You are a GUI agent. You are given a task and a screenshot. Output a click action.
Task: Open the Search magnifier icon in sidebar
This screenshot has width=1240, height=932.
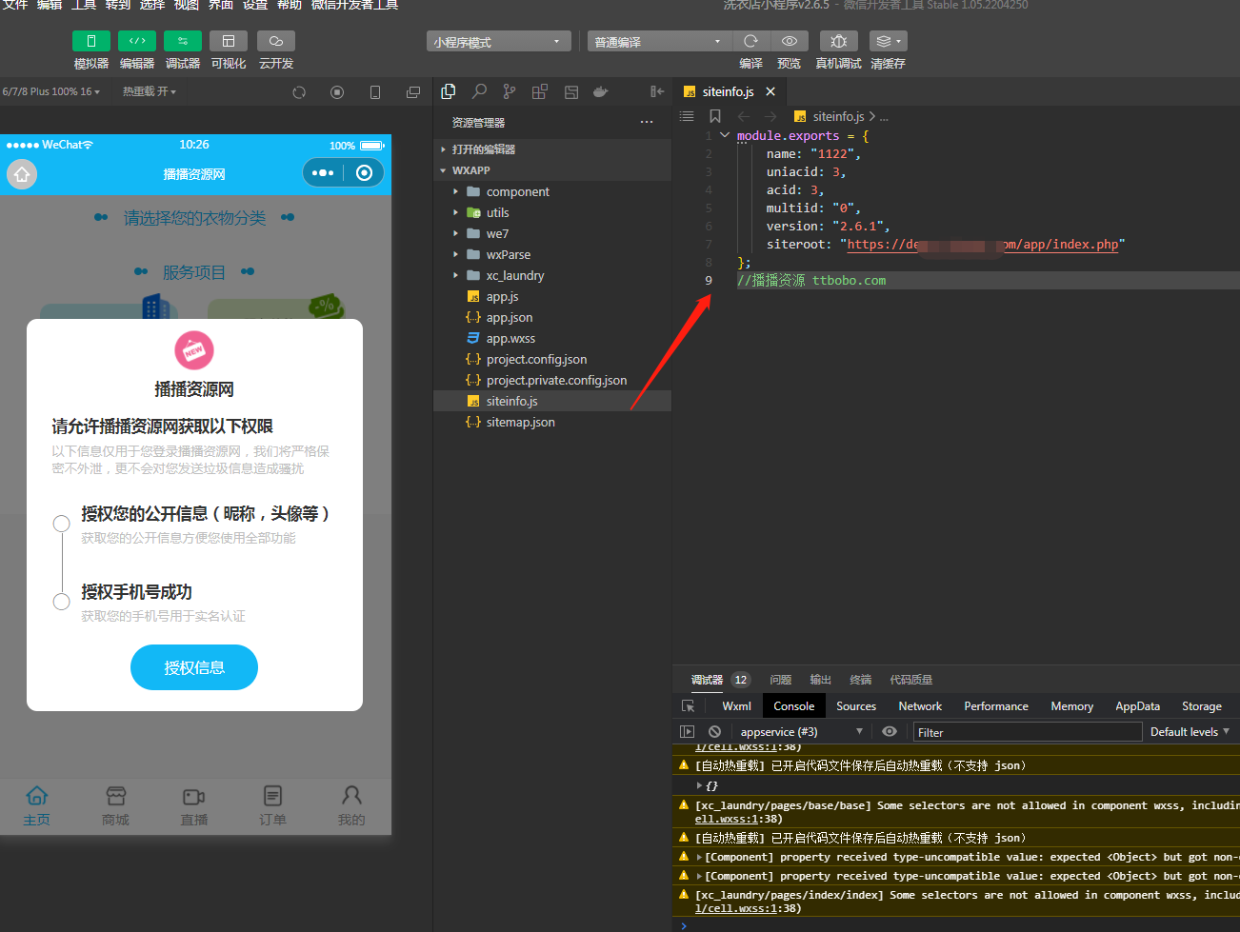[479, 91]
